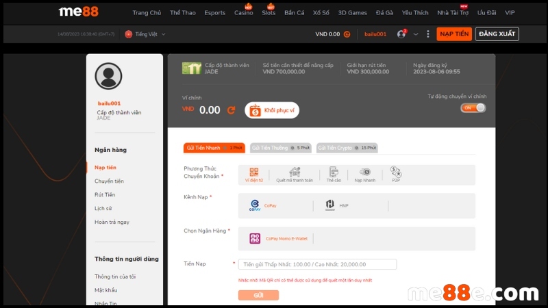Click the Tiền Nạp amount field
548x308 pixels.
317,264
